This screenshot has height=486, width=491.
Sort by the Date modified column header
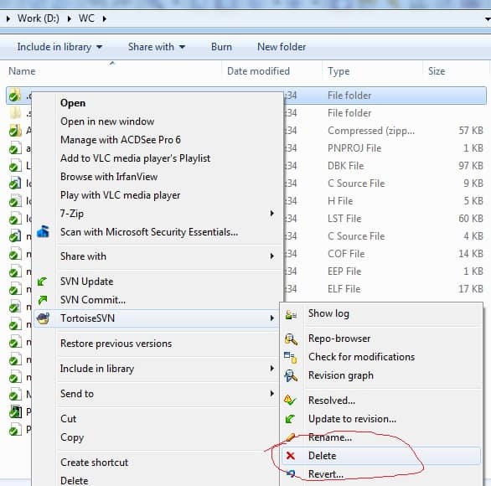tap(258, 71)
